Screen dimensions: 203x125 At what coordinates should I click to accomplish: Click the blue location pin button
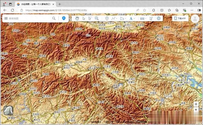point(64,18)
